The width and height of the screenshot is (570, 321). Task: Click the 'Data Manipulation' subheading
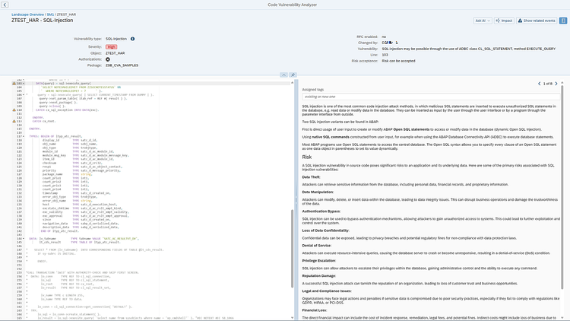[x=318, y=192]
